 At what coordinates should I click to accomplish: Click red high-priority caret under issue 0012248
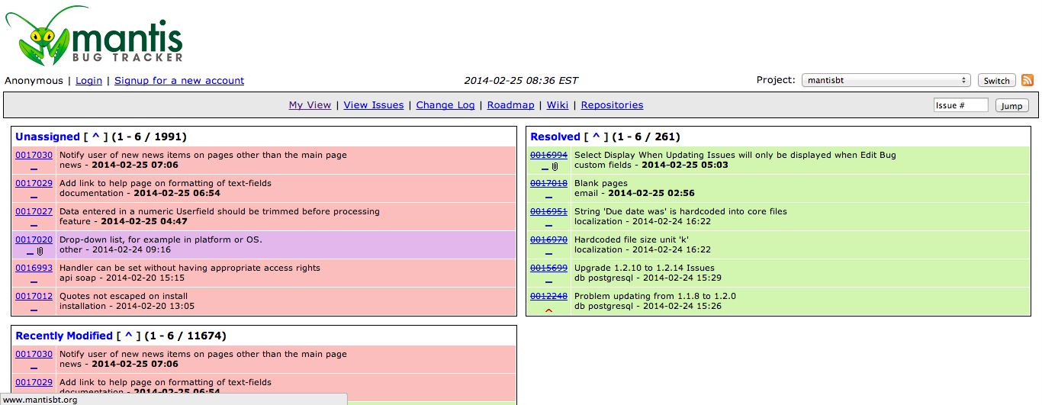(x=548, y=310)
